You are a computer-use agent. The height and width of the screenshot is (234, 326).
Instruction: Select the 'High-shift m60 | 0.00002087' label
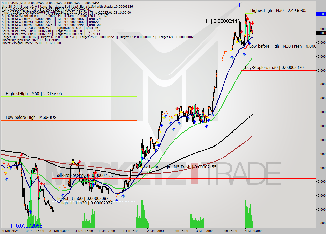pyautogui.click(x=82, y=198)
